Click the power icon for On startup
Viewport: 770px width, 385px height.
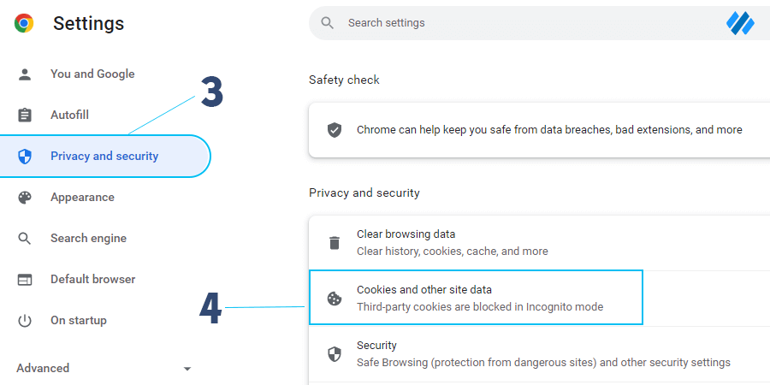24,321
